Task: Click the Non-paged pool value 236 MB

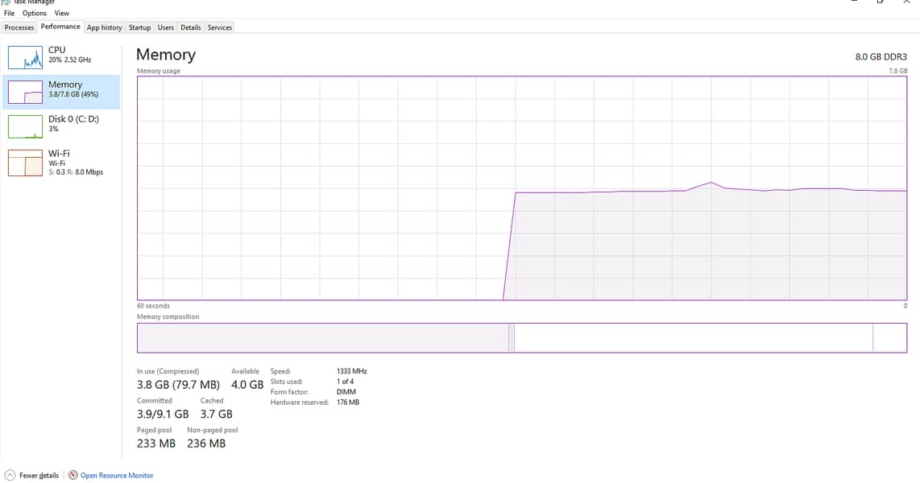Action: [206, 444]
